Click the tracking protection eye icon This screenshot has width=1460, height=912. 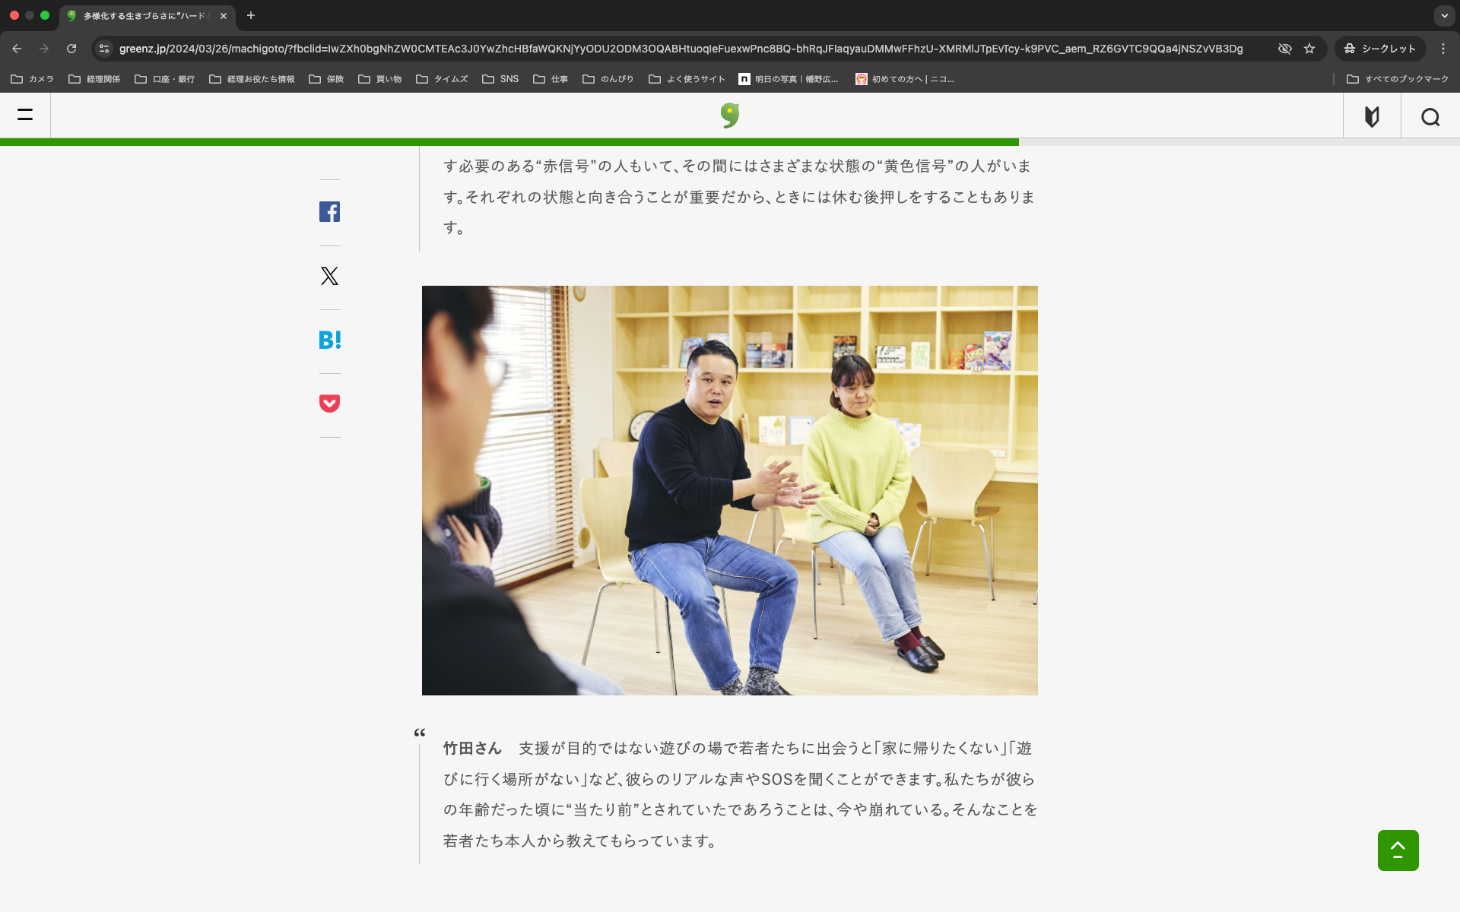1284,49
